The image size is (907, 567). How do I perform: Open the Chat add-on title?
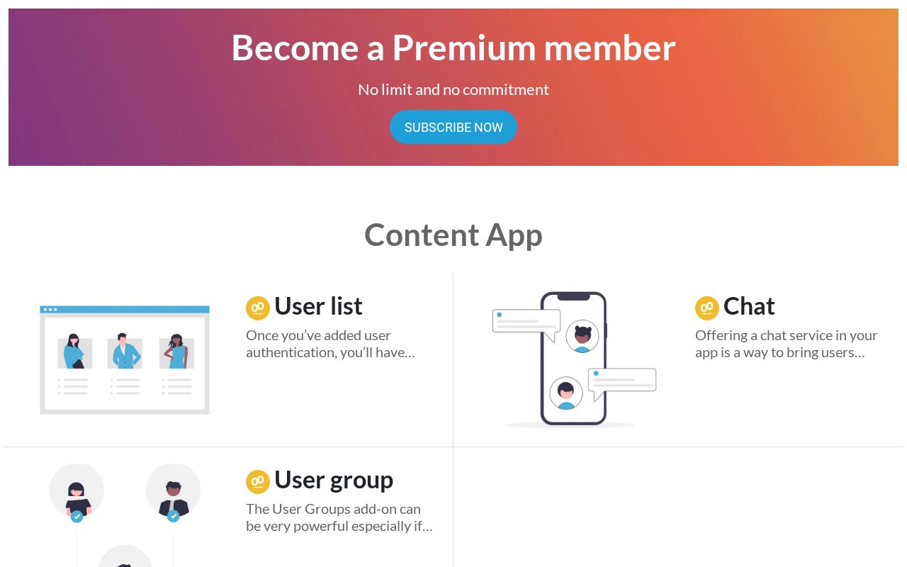tap(749, 306)
